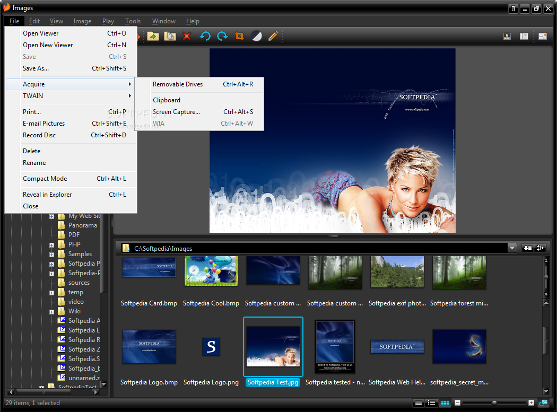Expand the Wiki folder in tree

(51, 312)
